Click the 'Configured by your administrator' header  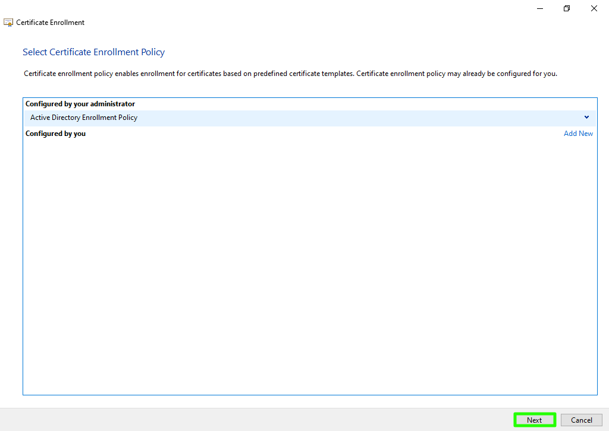[80, 104]
